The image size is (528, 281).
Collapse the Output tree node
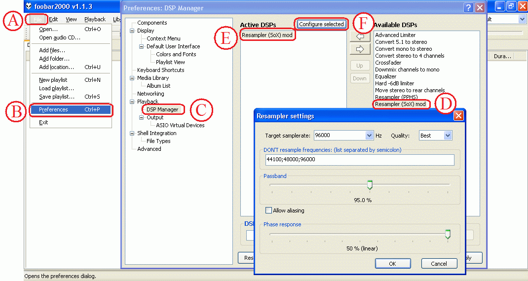pos(142,117)
